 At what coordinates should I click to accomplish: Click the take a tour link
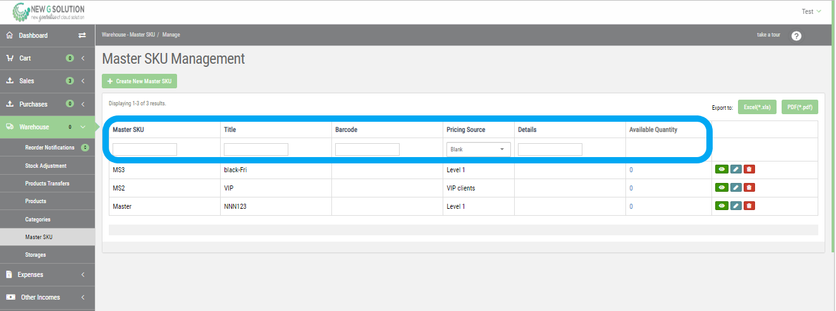click(768, 35)
